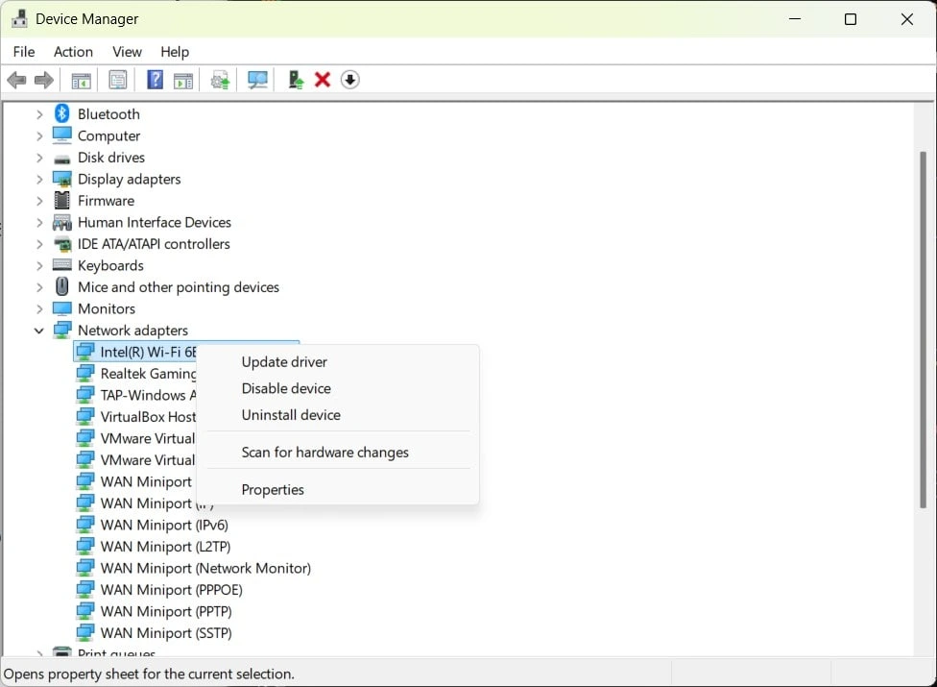Image resolution: width=937 pixels, height=687 pixels.
Task: Open Properties from the context menu
Action: point(273,490)
